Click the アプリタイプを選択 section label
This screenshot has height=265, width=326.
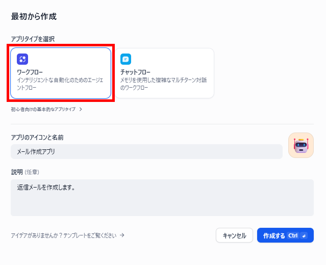tap(33, 39)
